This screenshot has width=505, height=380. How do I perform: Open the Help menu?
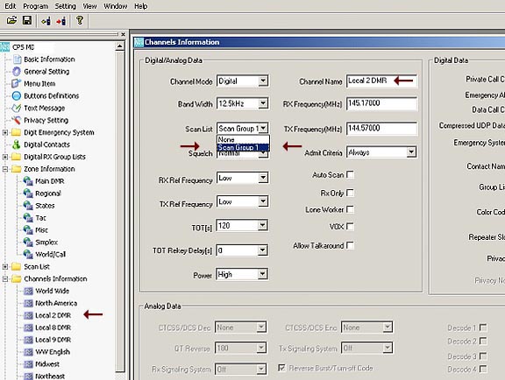point(141,6)
